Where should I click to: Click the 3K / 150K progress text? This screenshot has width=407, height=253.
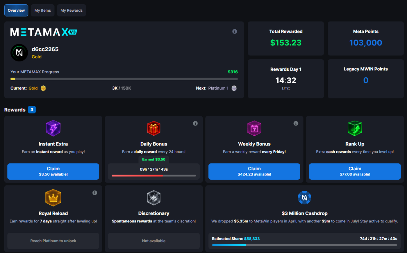(122, 88)
